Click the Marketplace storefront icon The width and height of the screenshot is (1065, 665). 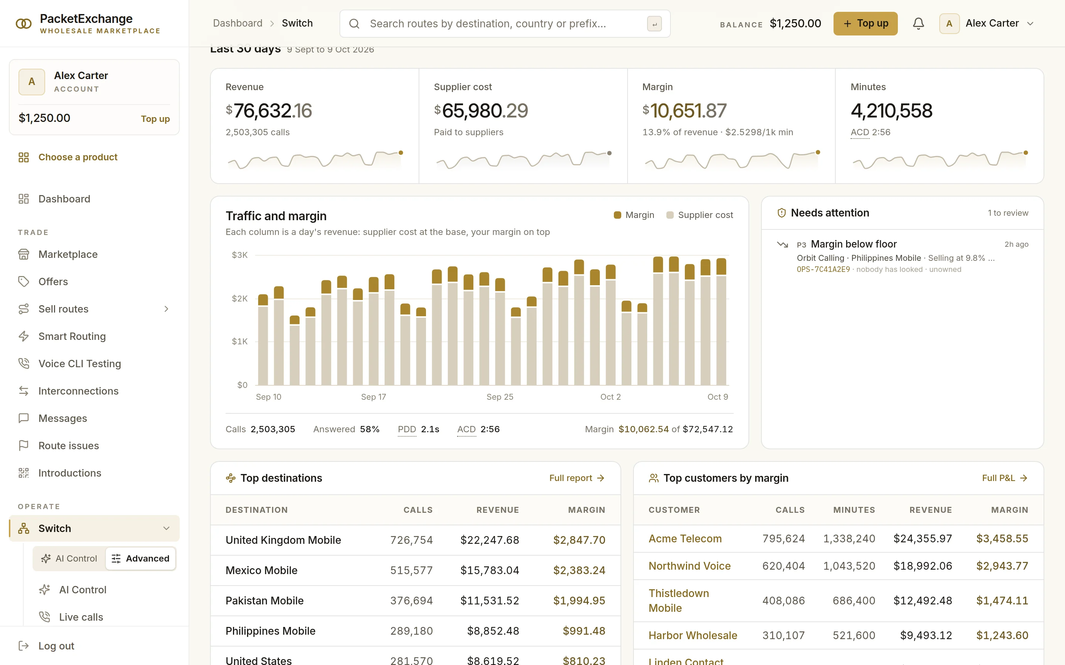click(x=24, y=254)
